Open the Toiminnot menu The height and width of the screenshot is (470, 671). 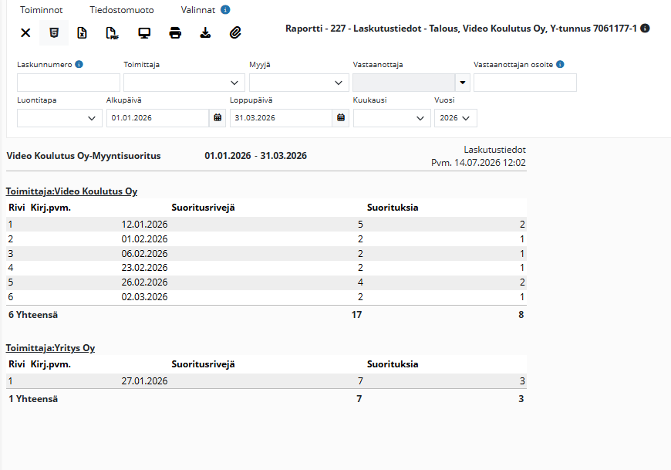[41, 10]
